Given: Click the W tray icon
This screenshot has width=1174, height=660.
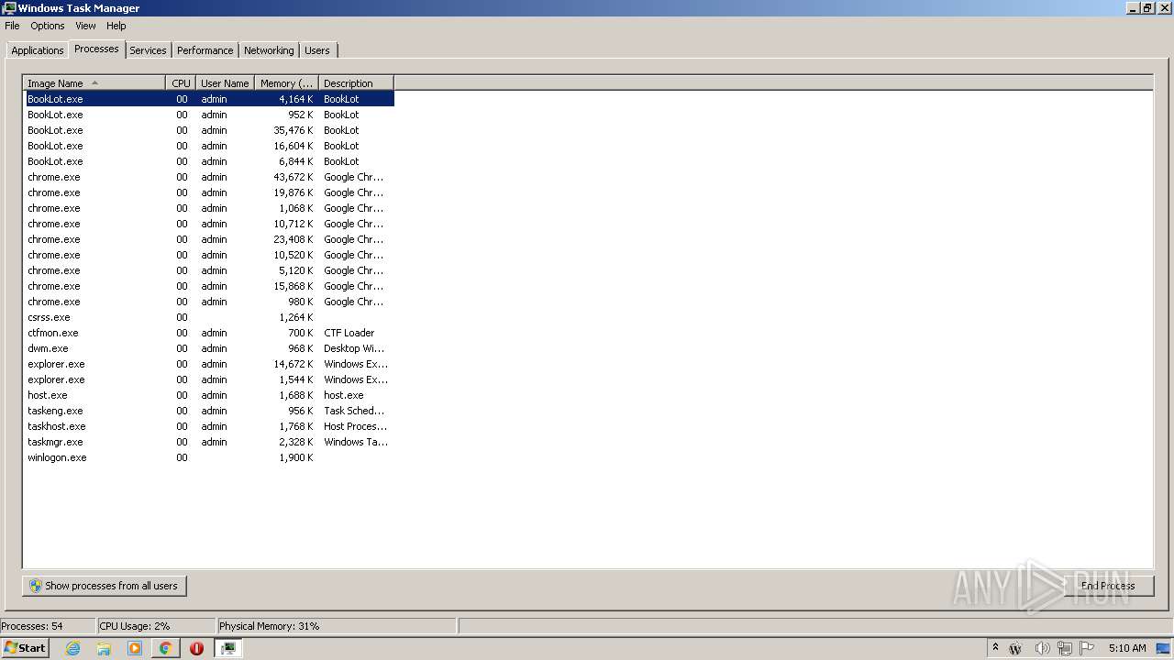Looking at the screenshot, I should [1015, 648].
